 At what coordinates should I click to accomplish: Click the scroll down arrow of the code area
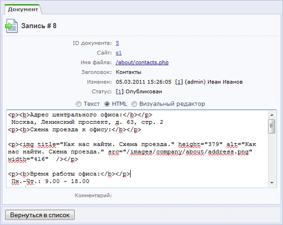272,182
